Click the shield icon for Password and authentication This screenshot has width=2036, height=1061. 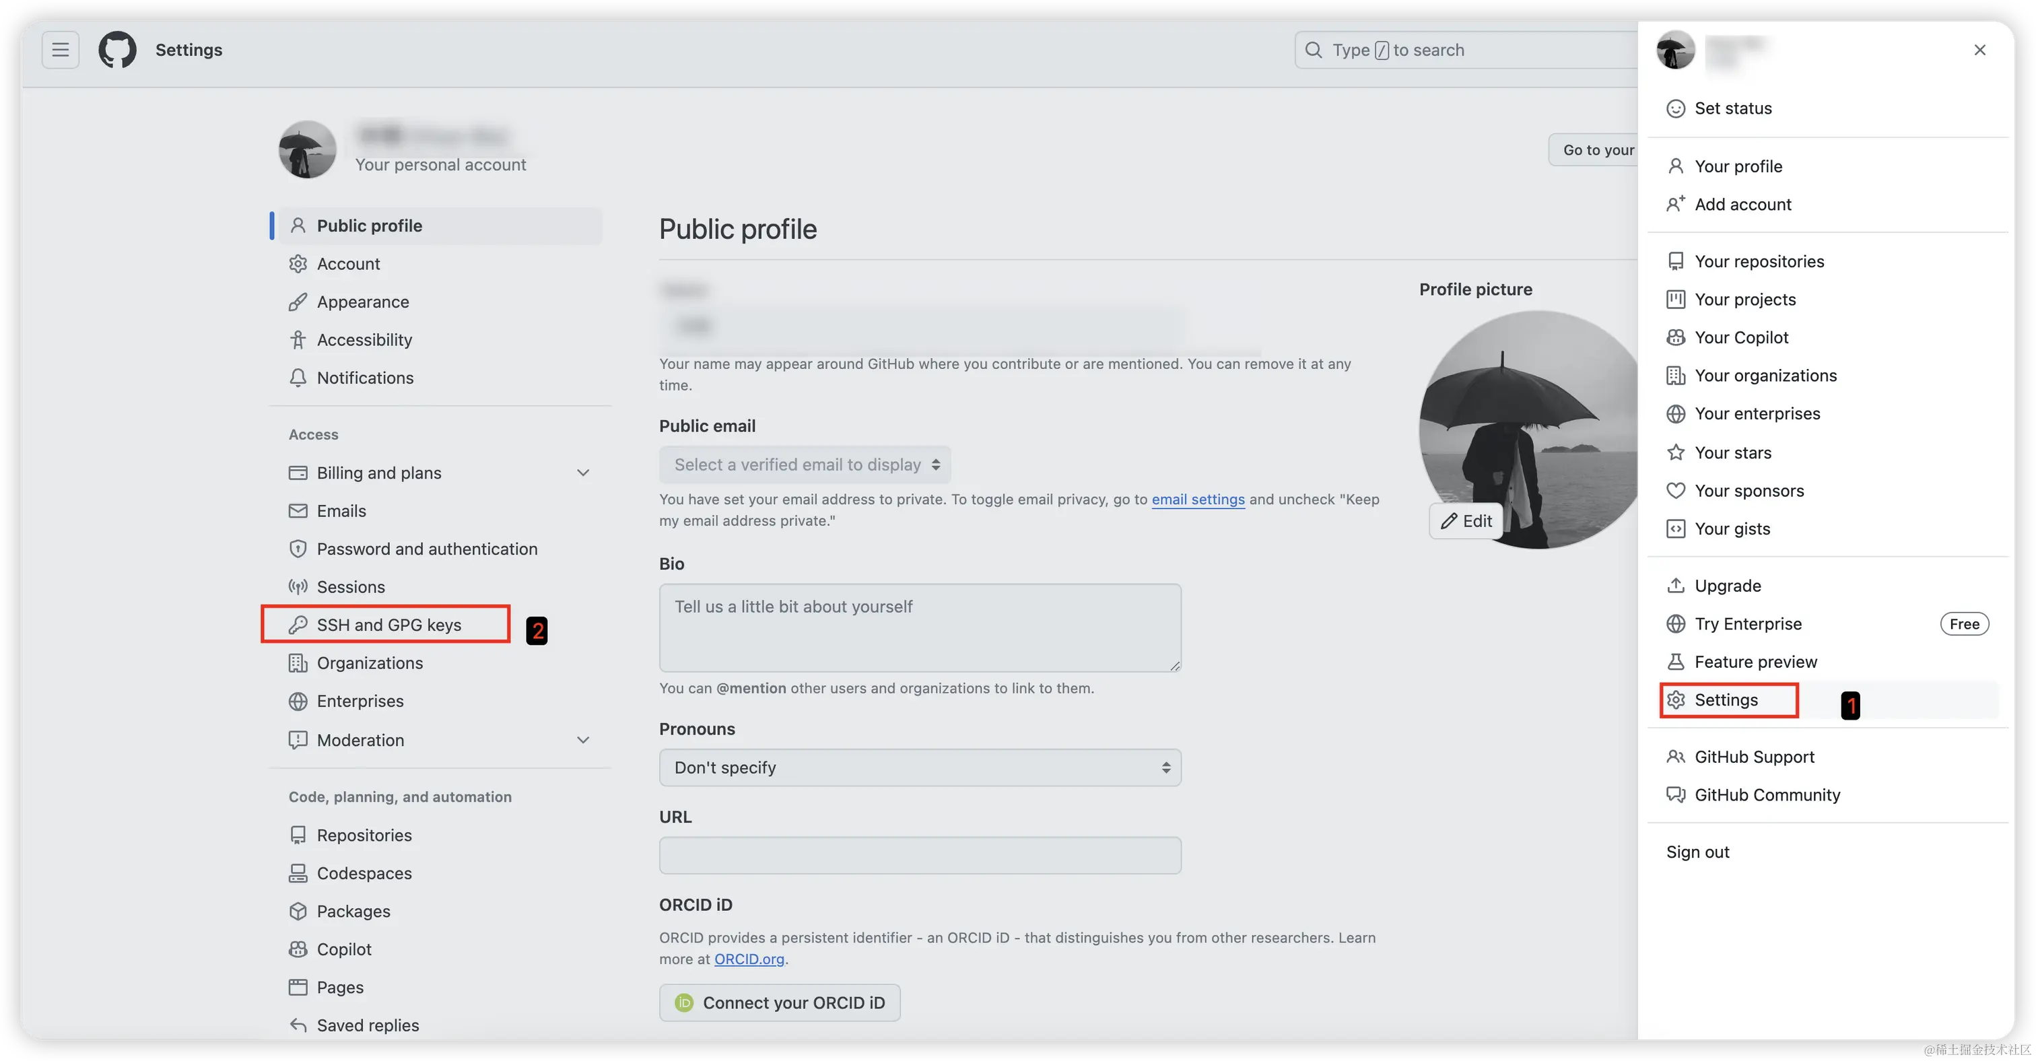pos(298,549)
